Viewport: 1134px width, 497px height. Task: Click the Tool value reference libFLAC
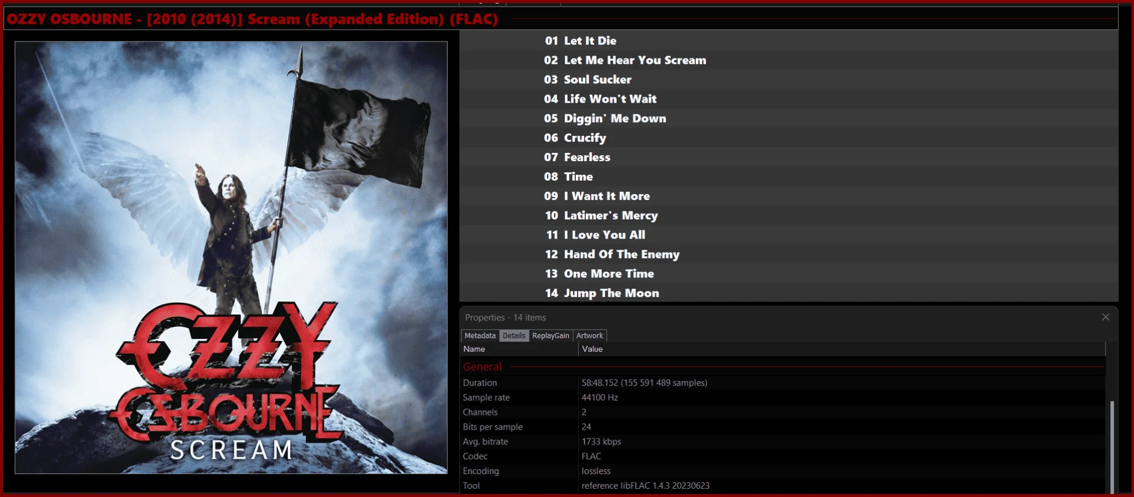pos(646,486)
